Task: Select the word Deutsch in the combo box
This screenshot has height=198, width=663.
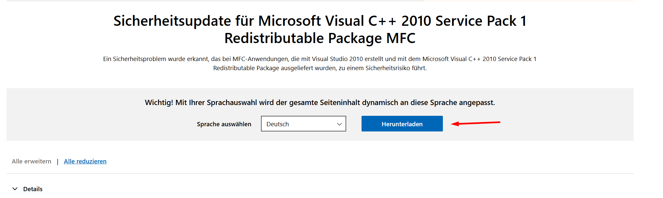Action: (278, 124)
